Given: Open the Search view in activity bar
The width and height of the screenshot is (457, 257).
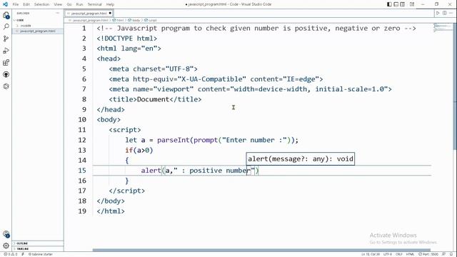Looking at the screenshot, I should click(6, 27).
